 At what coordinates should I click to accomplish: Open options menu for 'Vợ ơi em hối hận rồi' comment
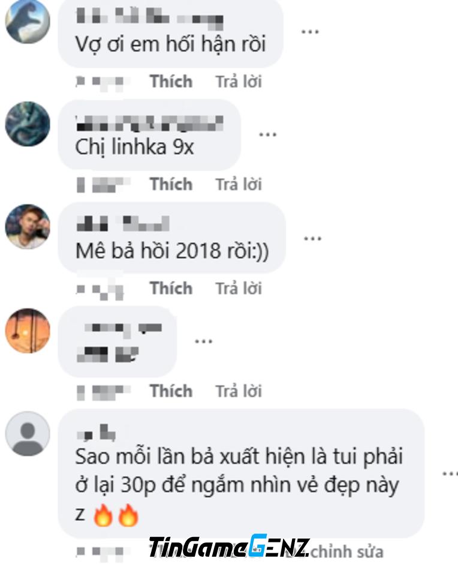pos(310,32)
